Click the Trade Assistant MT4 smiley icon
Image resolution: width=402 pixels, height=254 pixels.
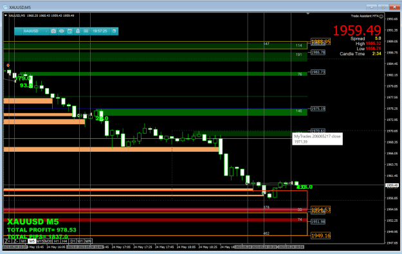coord(381,16)
